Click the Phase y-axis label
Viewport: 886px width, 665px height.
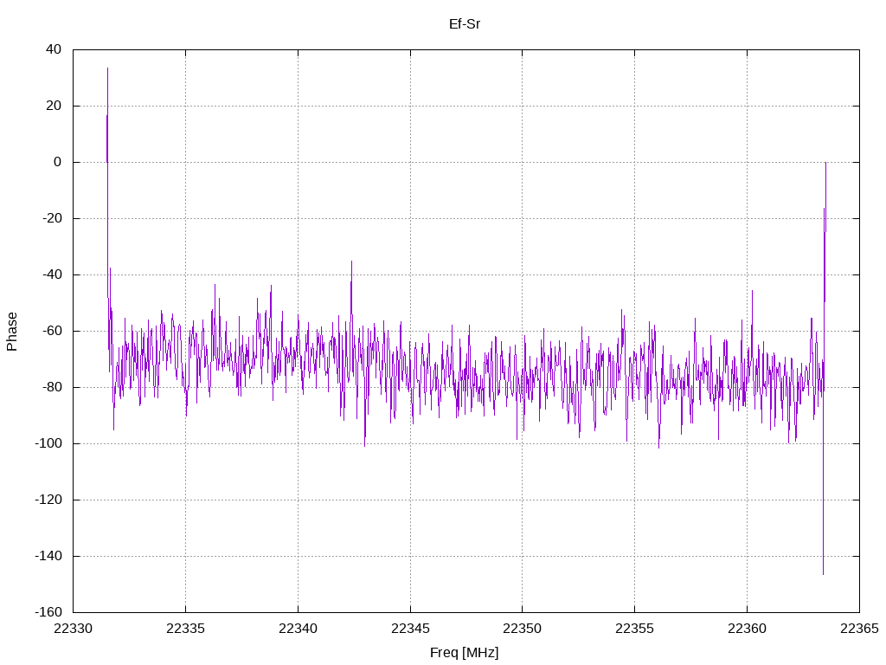click(x=12, y=332)
